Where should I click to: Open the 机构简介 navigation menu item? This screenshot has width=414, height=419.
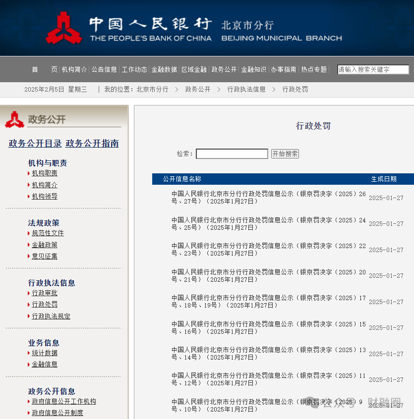click(x=74, y=69)
